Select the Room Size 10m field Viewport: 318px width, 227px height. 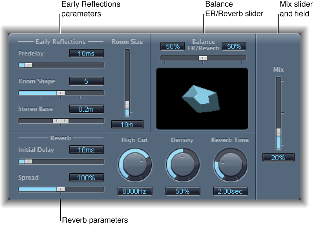(x=127, y=125)
